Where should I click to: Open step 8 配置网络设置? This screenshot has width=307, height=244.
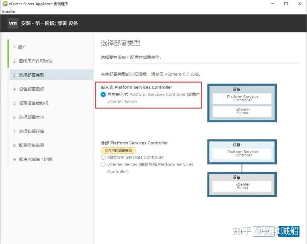click(x=31, y=145)
